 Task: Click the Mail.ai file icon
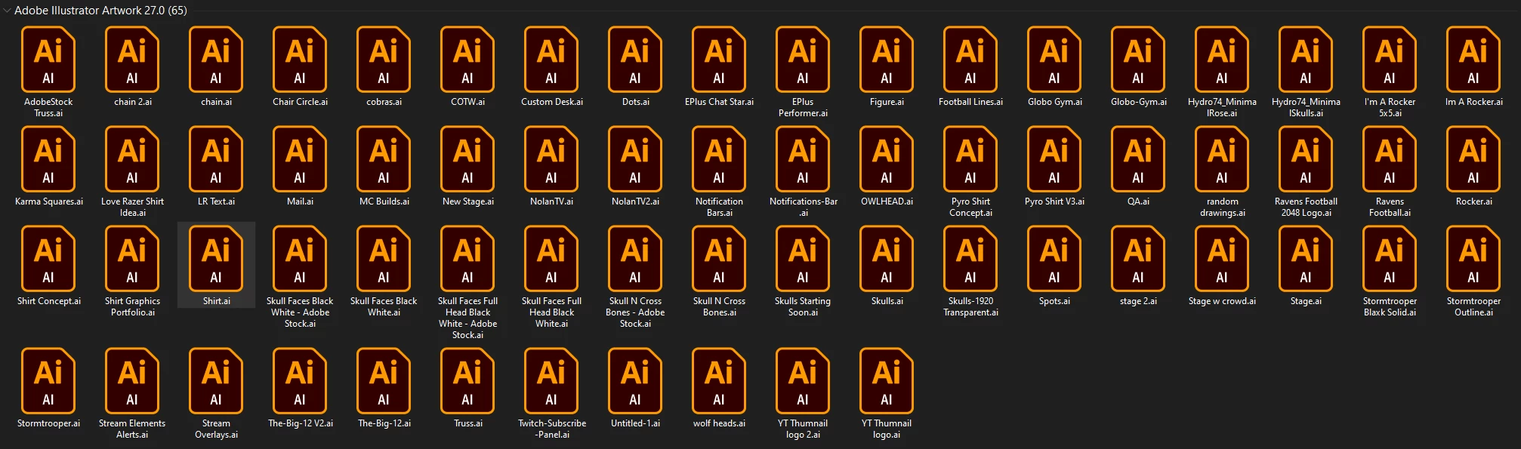(300, 158)
